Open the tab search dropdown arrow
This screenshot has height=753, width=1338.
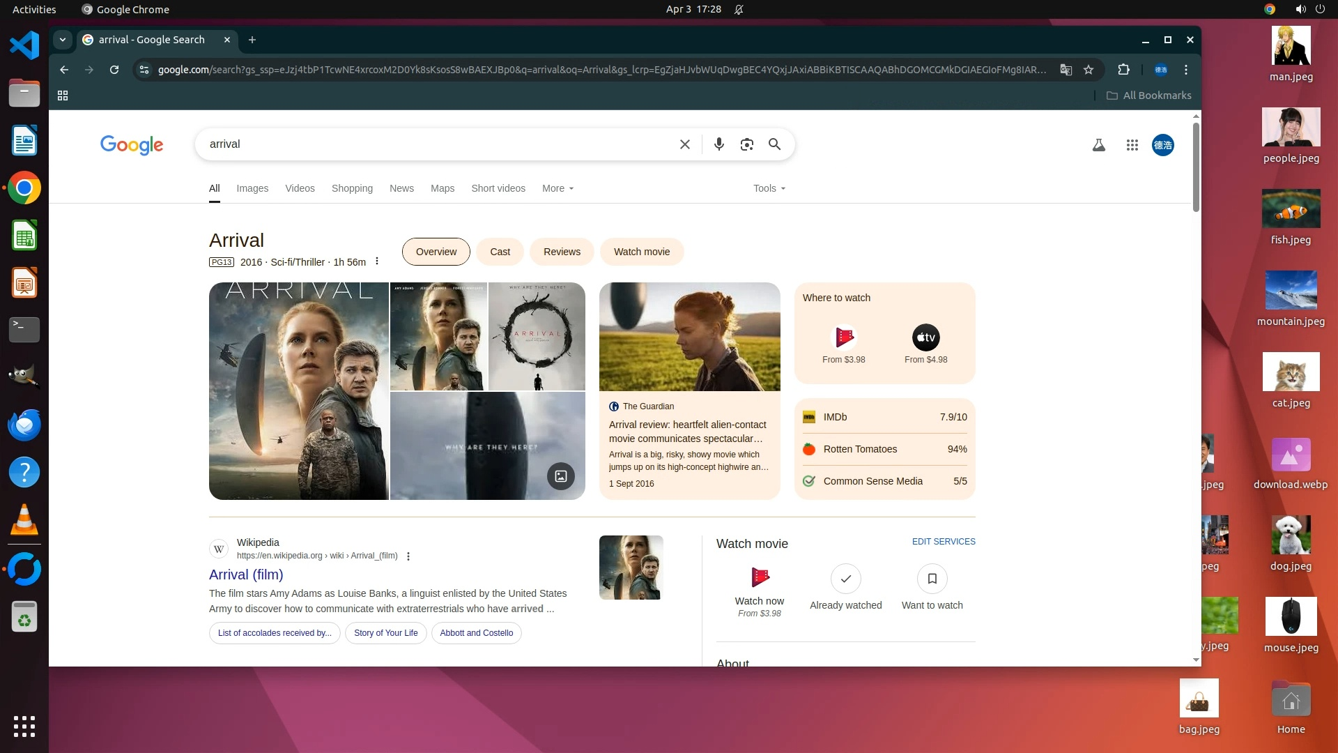coord(63,40)
